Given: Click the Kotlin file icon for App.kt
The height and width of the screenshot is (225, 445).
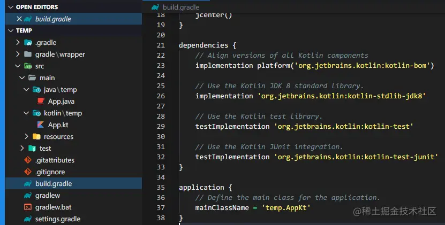Looking at the screenshot, I should pyautogui.click(x=41, y=125).
